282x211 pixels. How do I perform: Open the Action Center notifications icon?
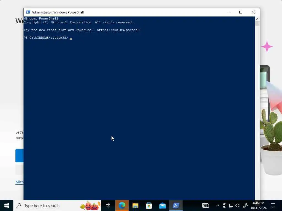(x=273, y=206)
